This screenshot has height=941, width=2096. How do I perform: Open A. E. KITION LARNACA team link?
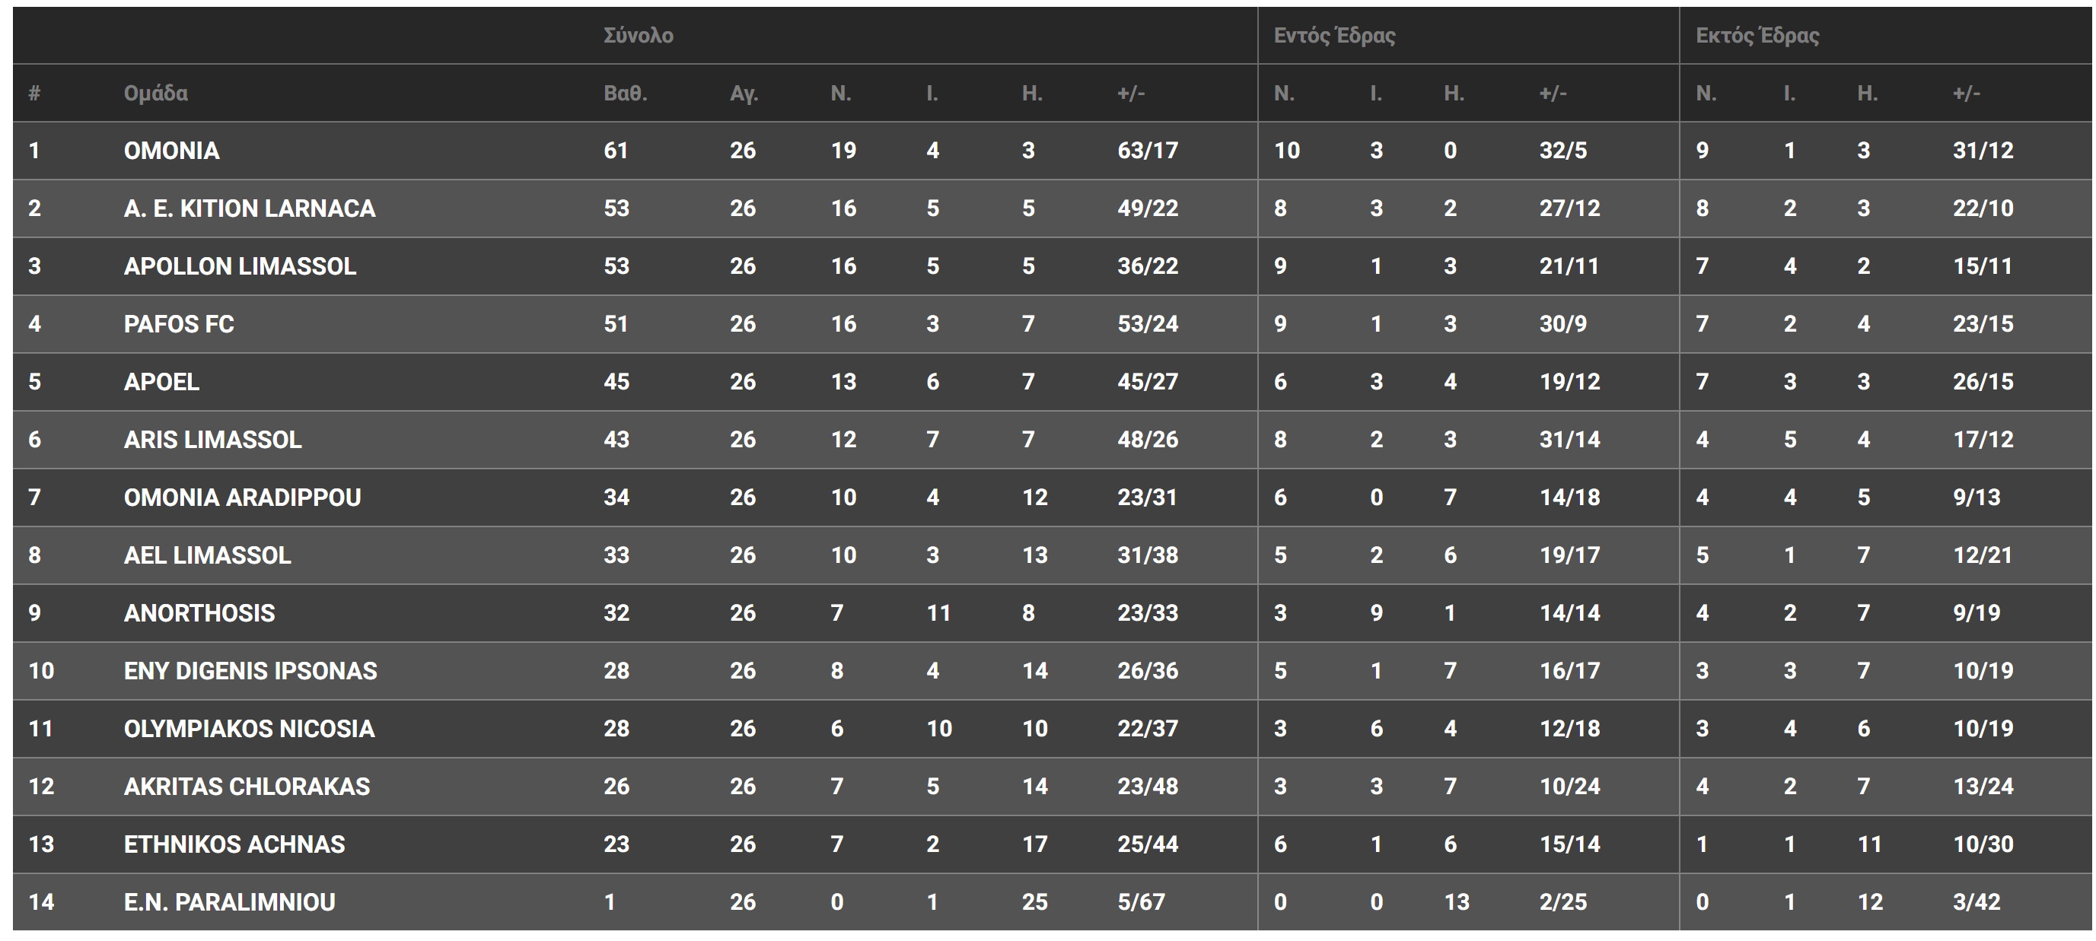249,208
